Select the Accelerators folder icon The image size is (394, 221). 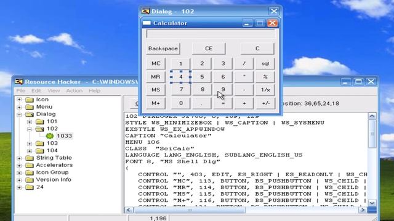pyautogui.click(x=30, y=165)
